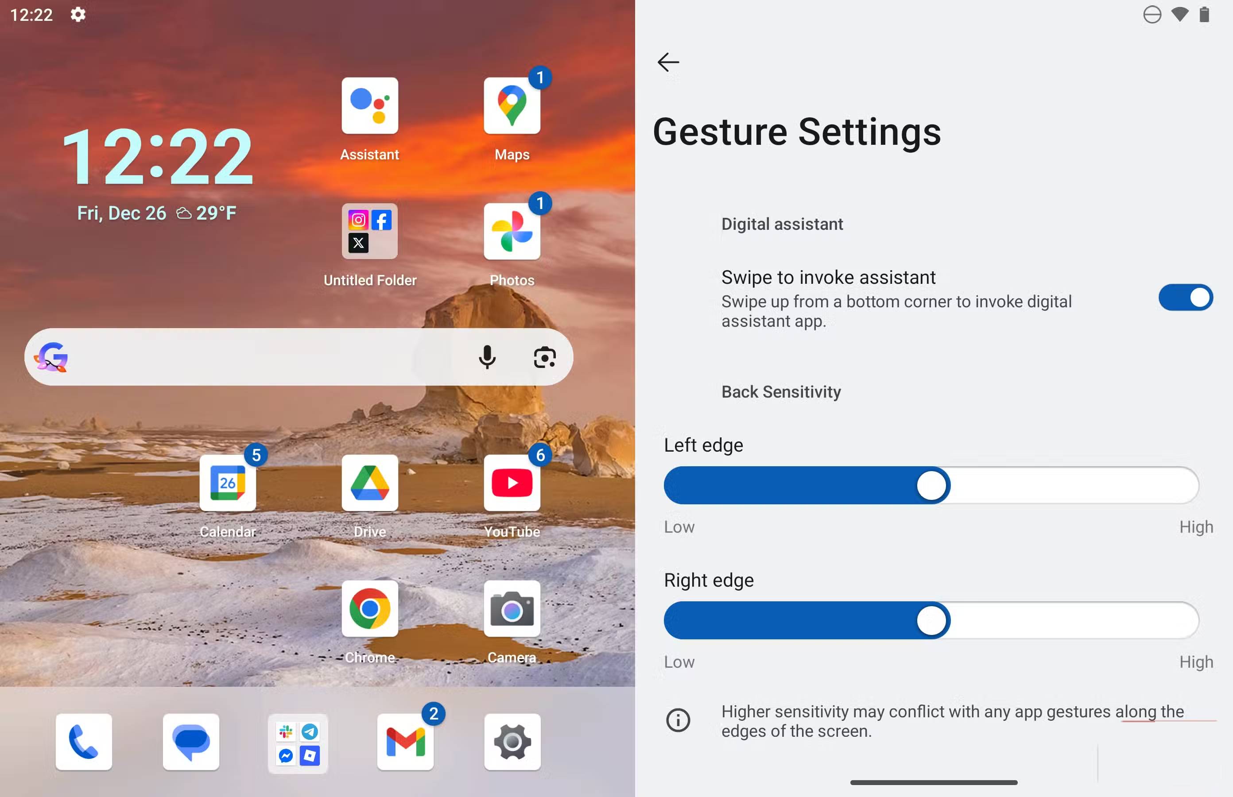Launch the Maps app

click(x=512, y=106)
